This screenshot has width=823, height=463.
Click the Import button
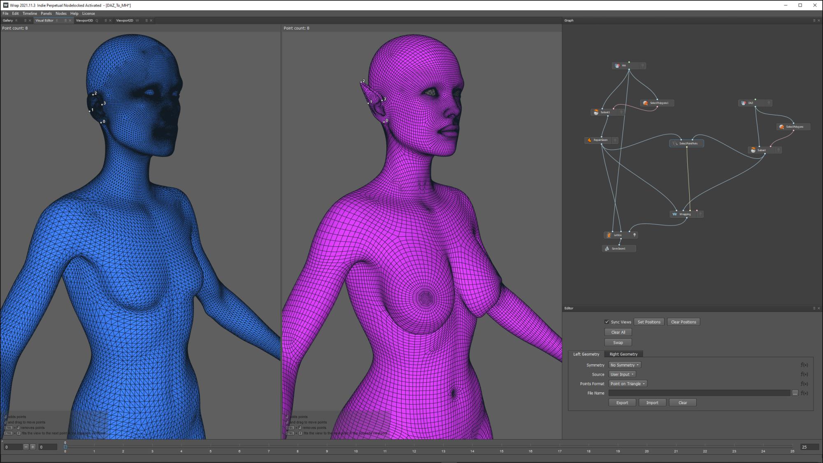tap(652, 403)
